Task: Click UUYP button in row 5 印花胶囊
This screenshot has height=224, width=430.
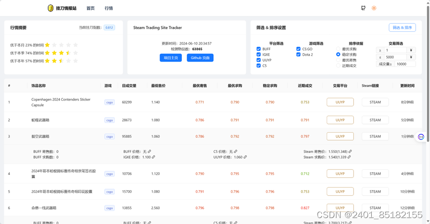Action: point(340,191)
